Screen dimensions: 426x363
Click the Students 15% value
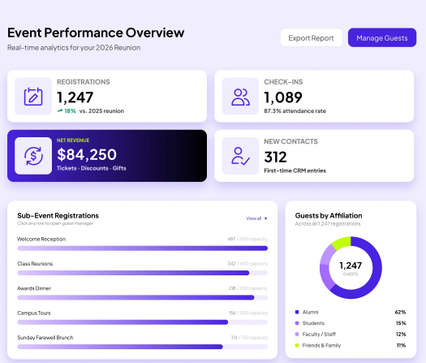coord(401,323)
